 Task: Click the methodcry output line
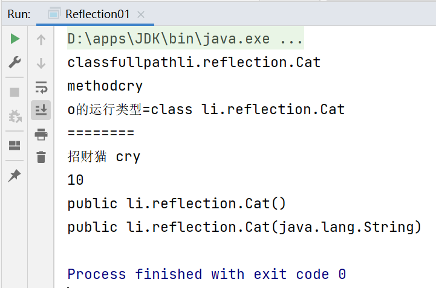105,86
